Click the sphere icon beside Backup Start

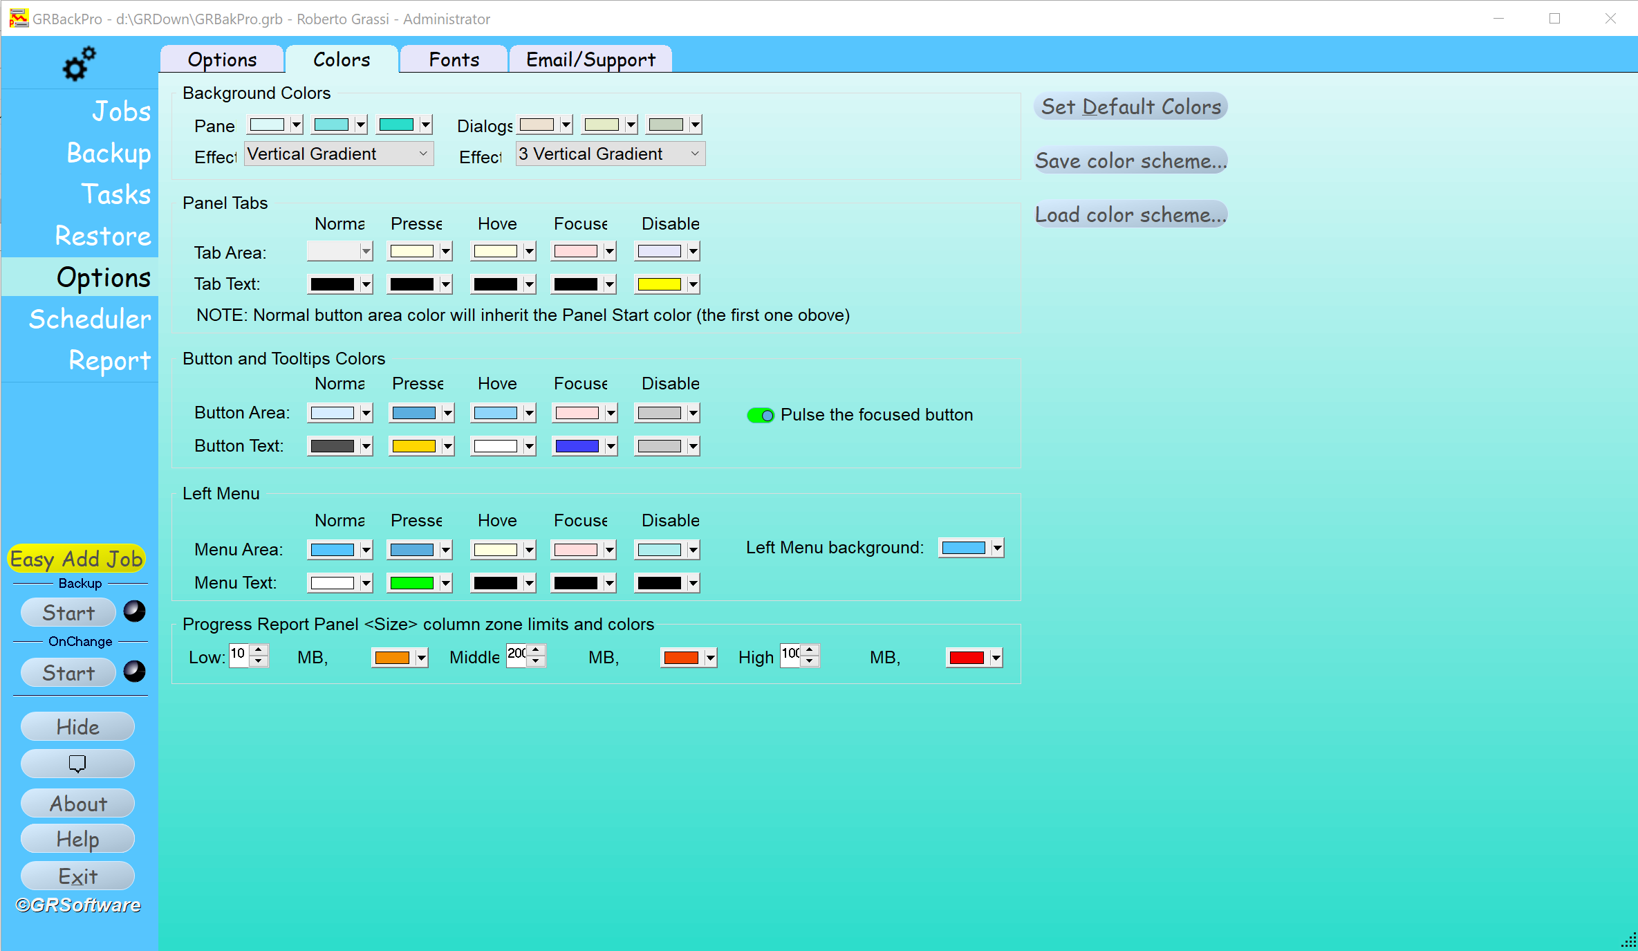(x=134, y=611)
